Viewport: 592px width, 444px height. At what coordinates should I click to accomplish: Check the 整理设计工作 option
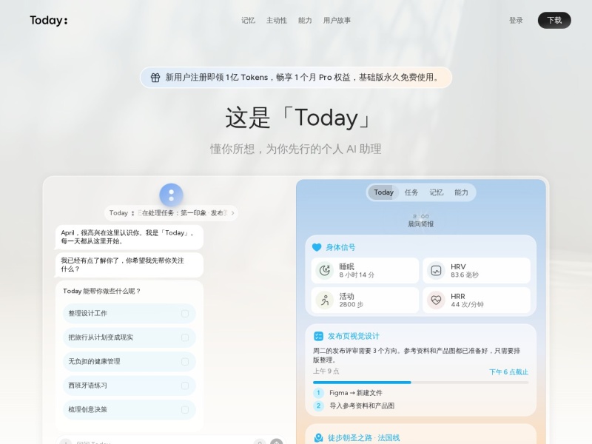click(184, 313)
